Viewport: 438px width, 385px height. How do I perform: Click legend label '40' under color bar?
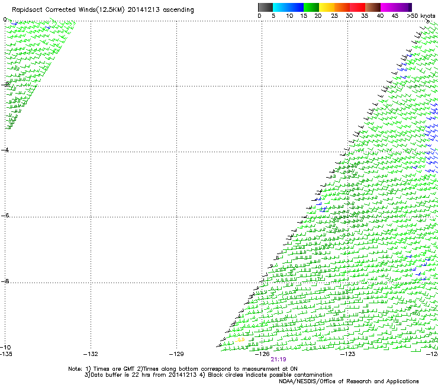(380, 16)
